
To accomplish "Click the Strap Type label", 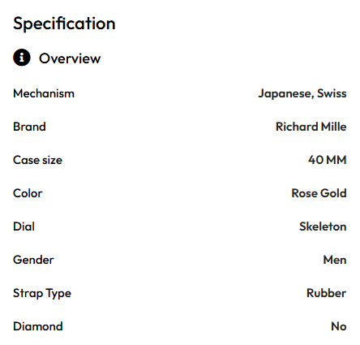I will pyautogui.click(x=42, y=294).
